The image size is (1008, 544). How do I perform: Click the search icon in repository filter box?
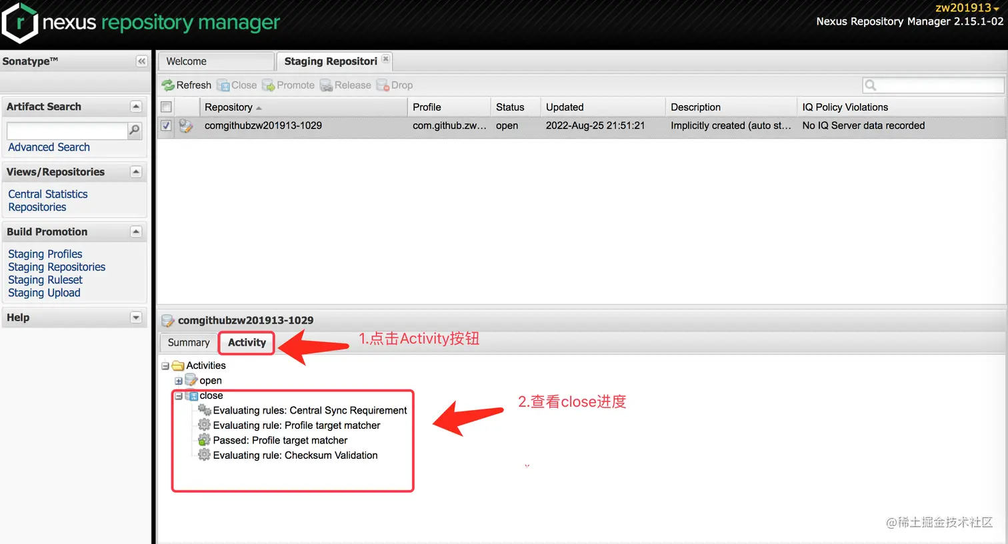coord(870,85)
